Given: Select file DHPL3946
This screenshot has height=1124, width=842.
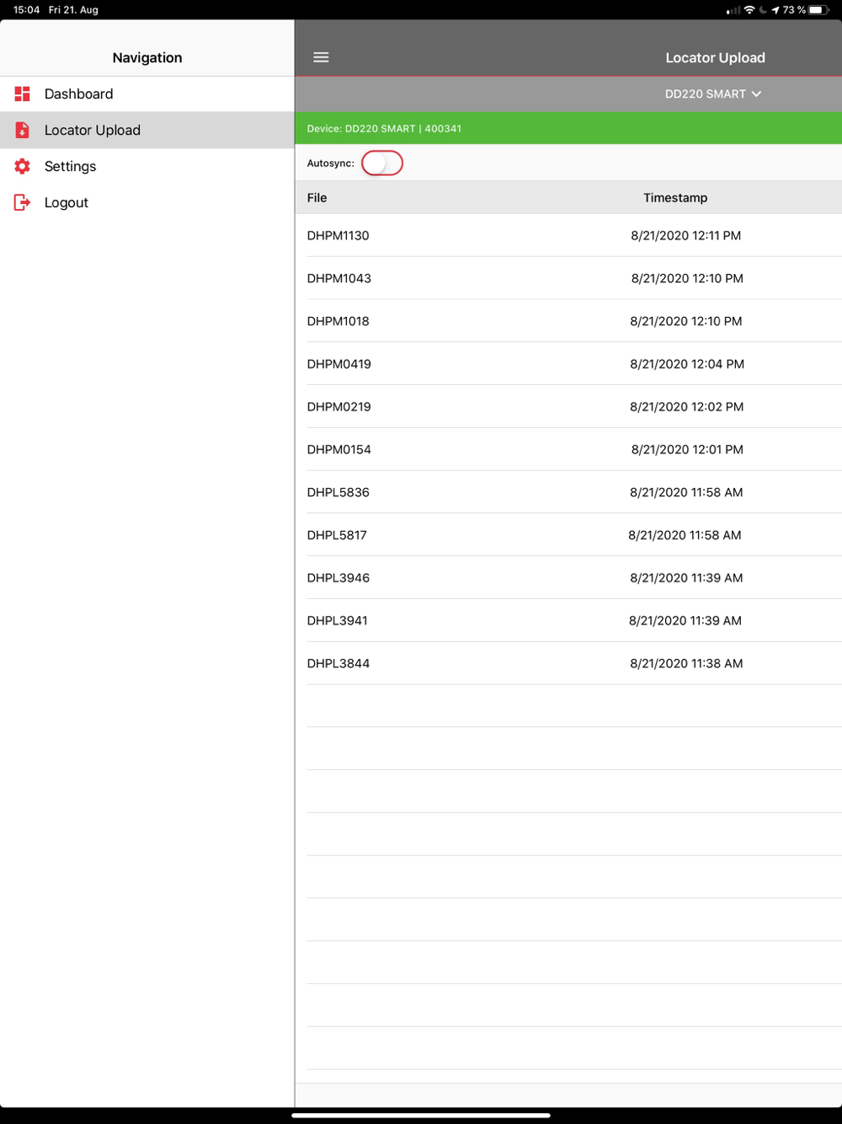Looking at the screenshot, I should pos(338,578).
